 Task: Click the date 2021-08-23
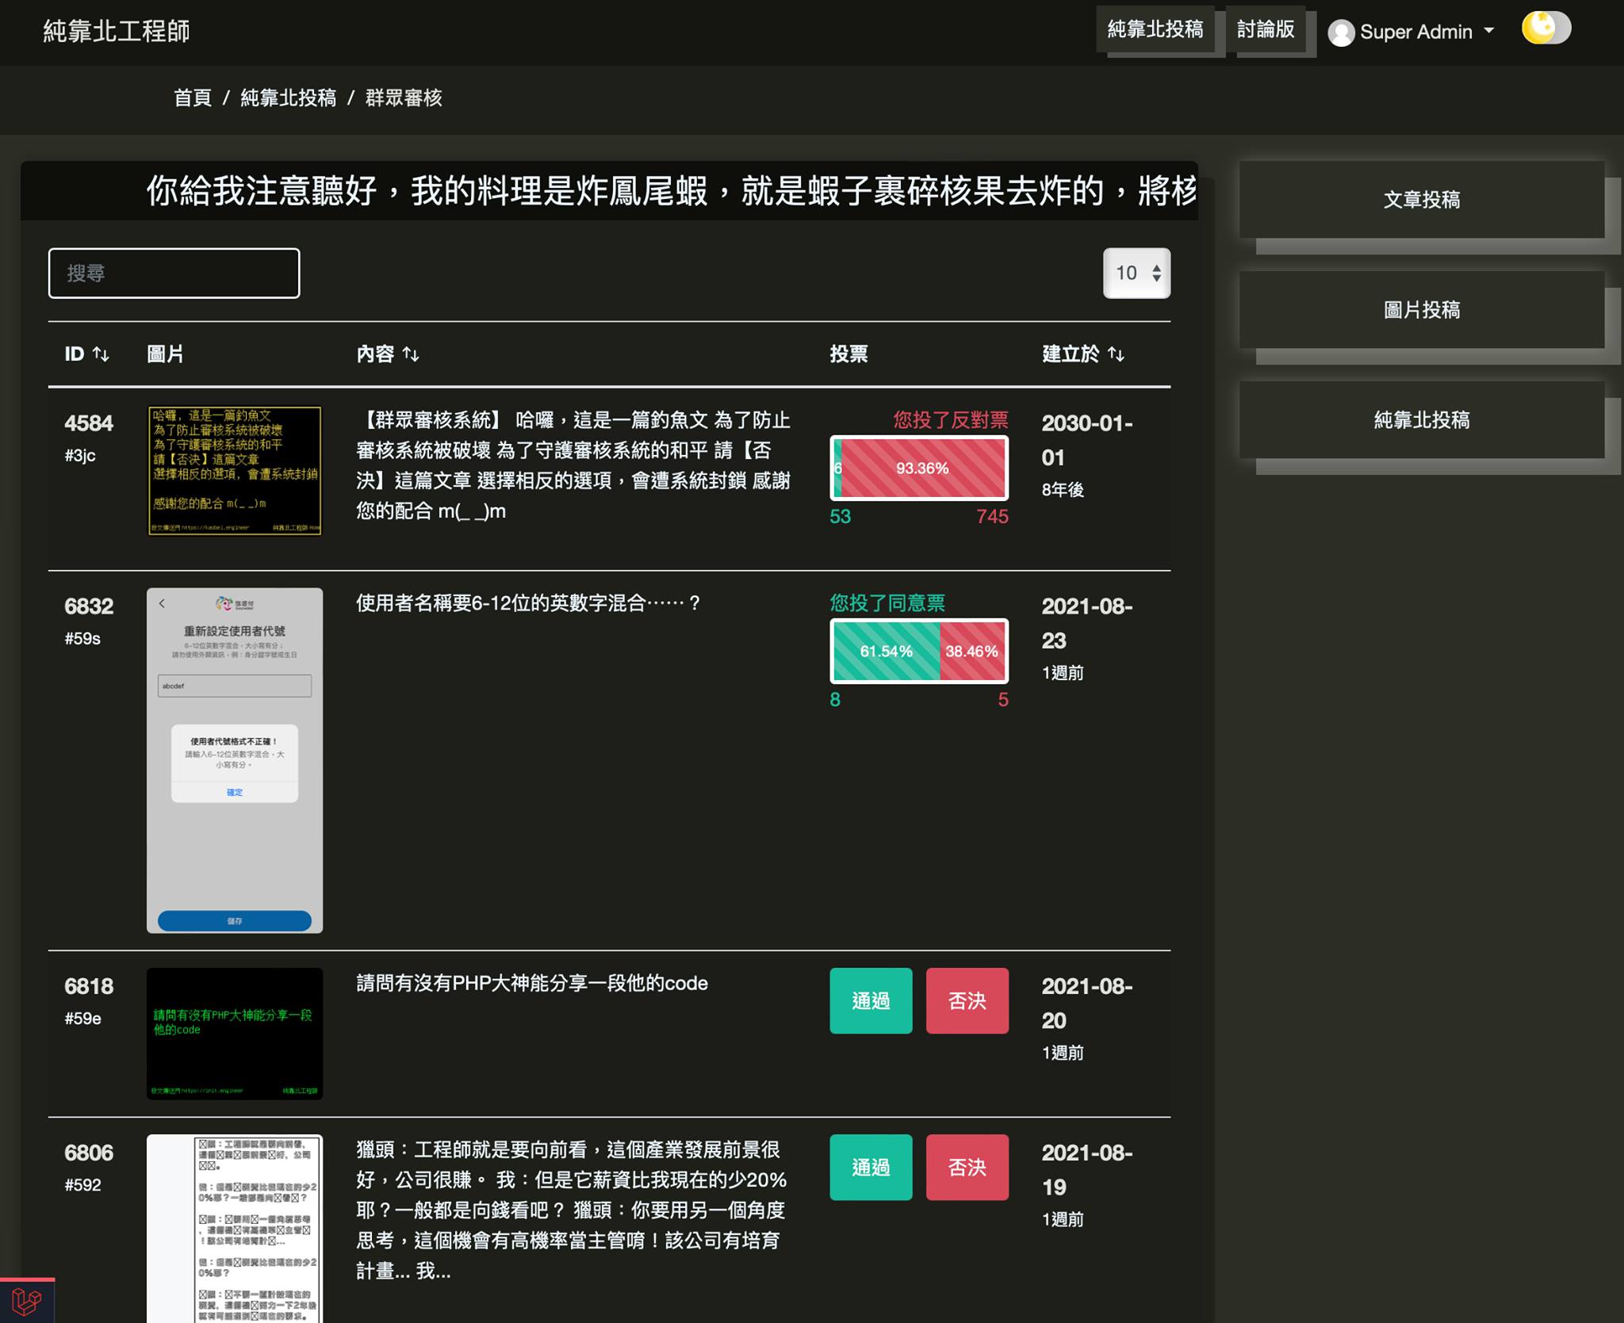[1087, 624]
